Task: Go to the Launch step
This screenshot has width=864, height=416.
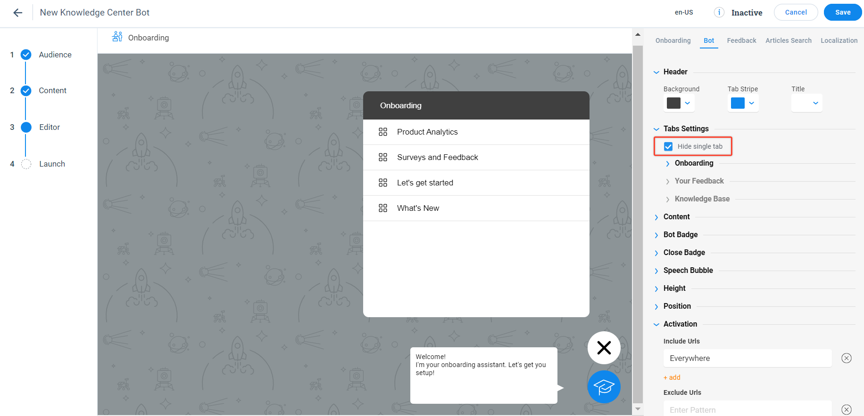Action: coord(52,164)
